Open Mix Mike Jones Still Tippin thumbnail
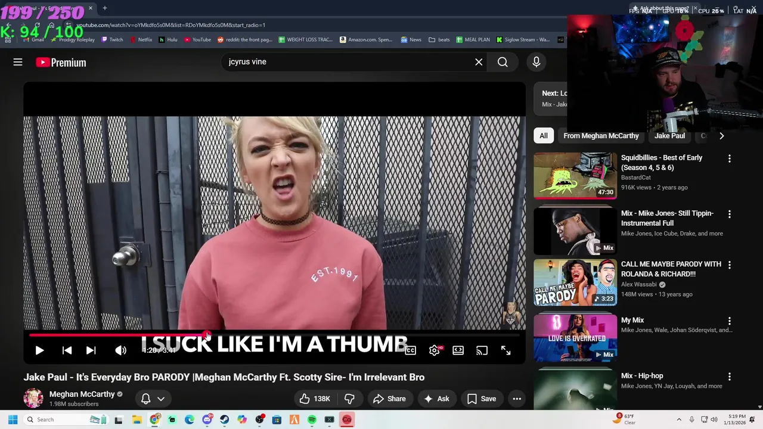The height and width of the screenshot is (429, 763). [x=575, y=231]
